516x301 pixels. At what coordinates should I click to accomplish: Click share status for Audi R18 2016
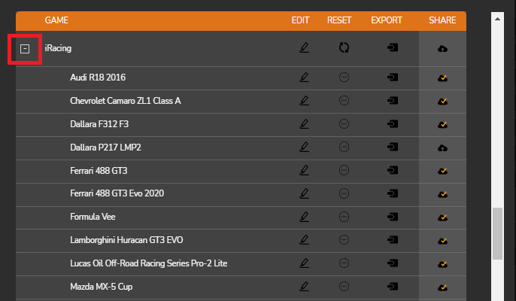[442, 78]
